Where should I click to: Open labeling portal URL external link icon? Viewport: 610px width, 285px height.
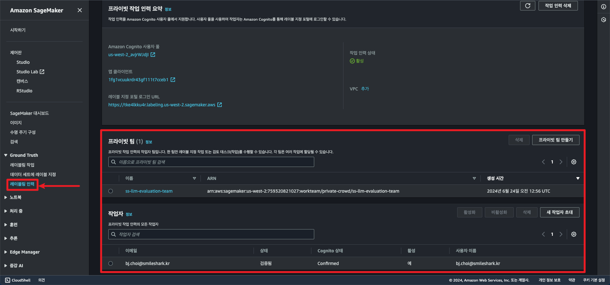(x=220, y=105)
